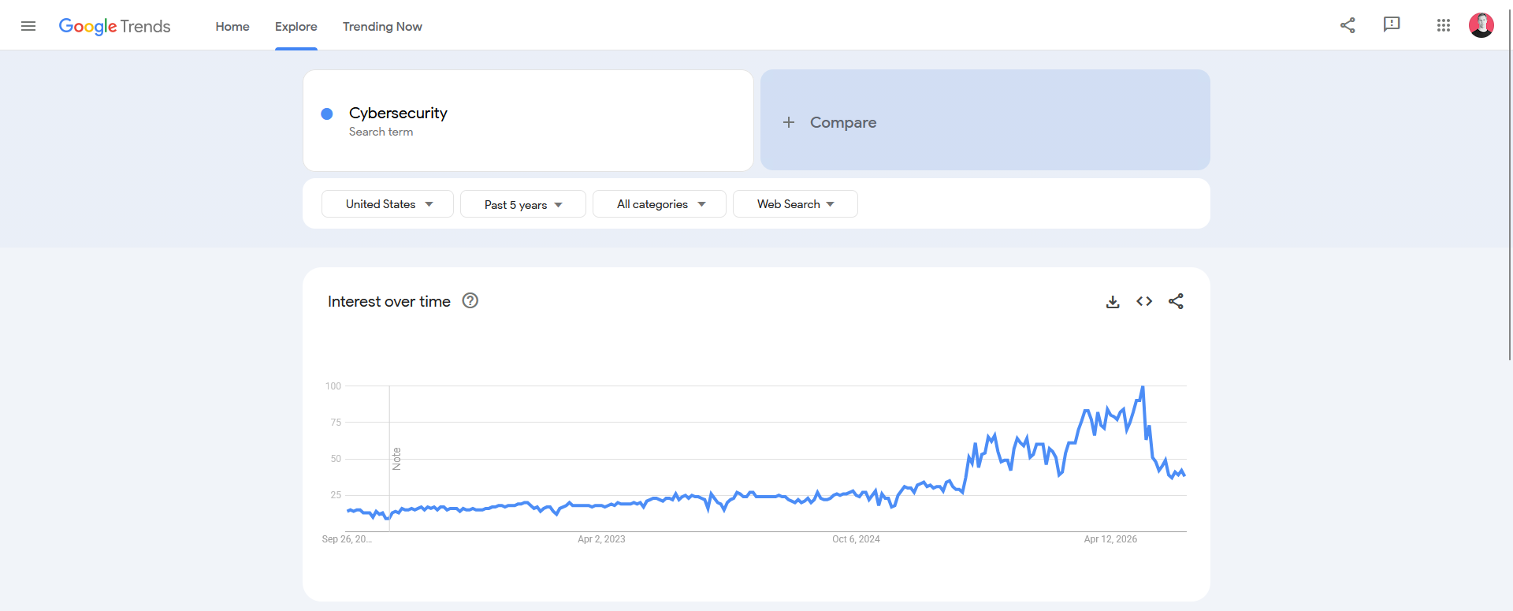Switch to the Trending Now tab

tap(382, 26)
